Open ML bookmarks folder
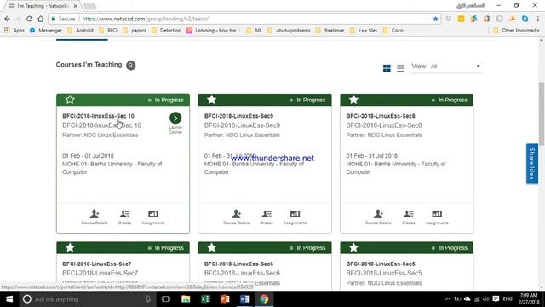Viewport: 545px width, 307px height. pyautogui.click(x=254, y=31)
